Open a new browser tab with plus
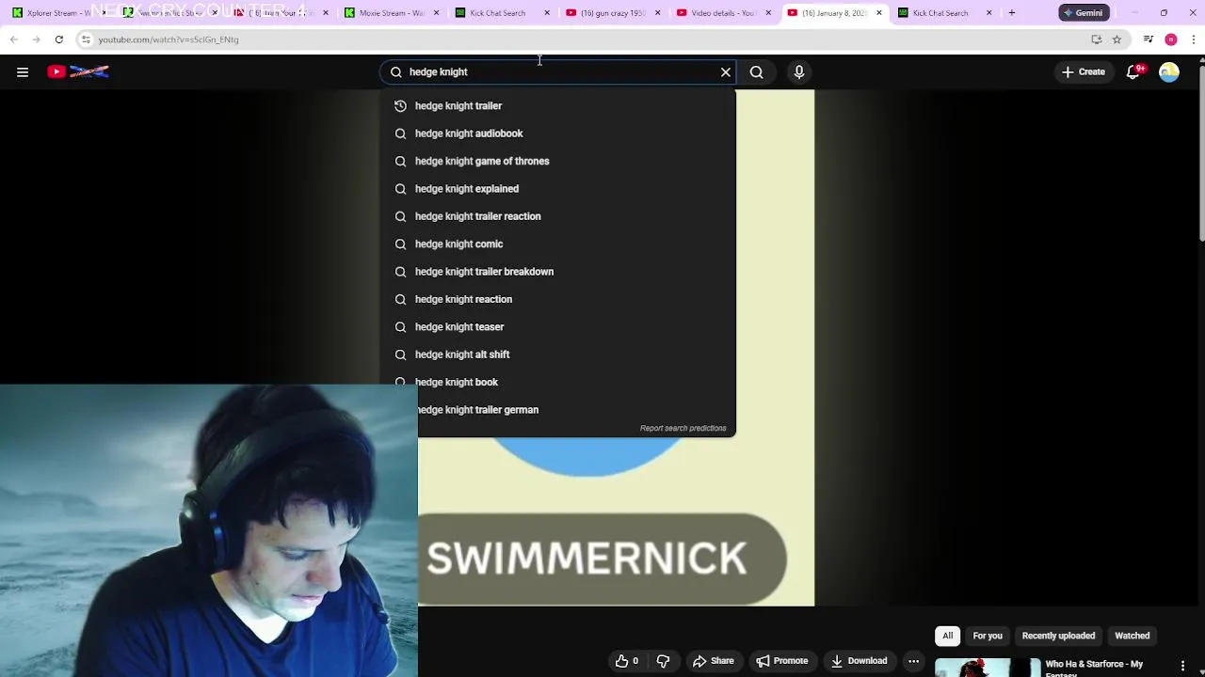1205x677 pixels. (1012, 12)
